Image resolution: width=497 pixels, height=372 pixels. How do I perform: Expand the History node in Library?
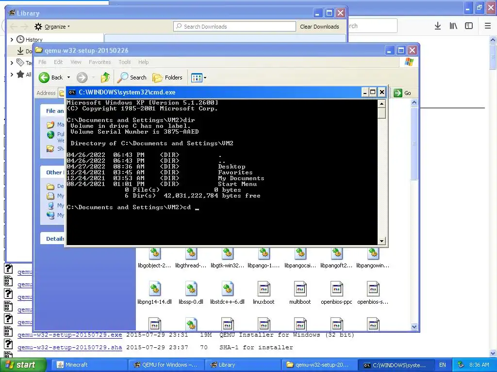point(12,40)
